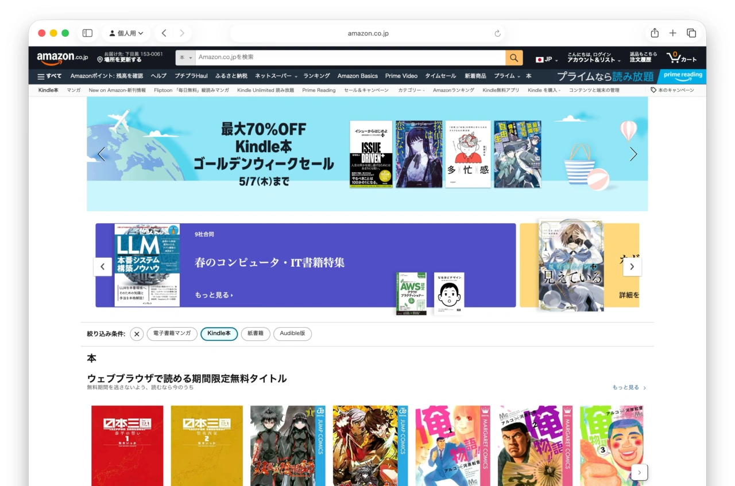Open the JP language selector dropdown
The image size is (735, 486).
547,60
